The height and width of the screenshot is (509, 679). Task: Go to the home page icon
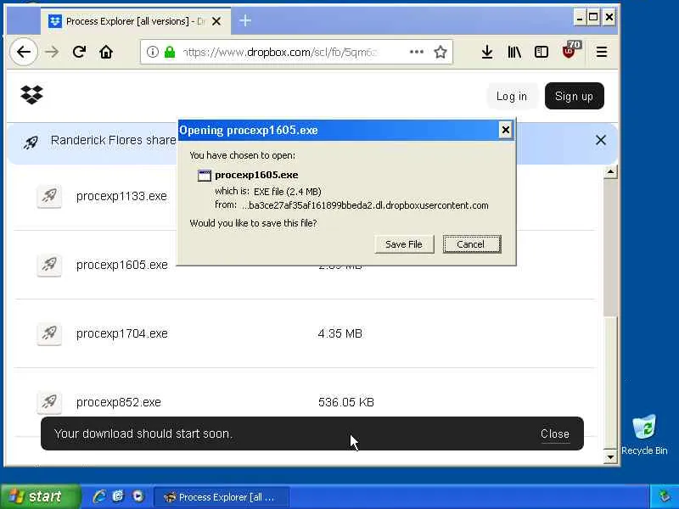pos(106,52)
